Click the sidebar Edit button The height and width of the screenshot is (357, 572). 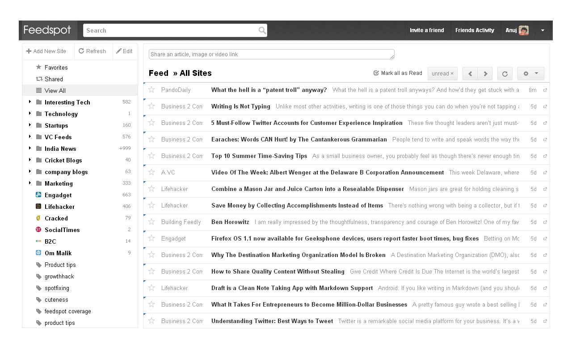point(125,51)
